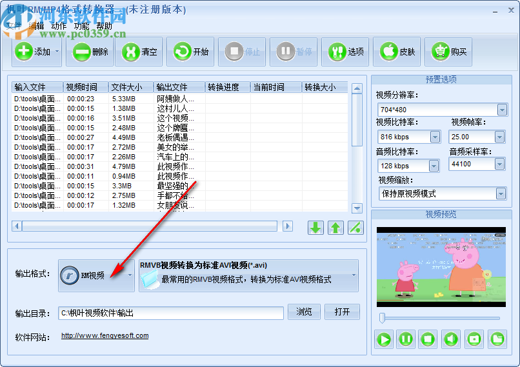Click the 输出文件 column header

click(179, 87)
